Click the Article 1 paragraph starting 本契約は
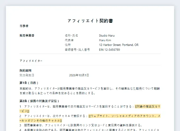The width and height of the screenshot is (180, 131). [90, 91]
